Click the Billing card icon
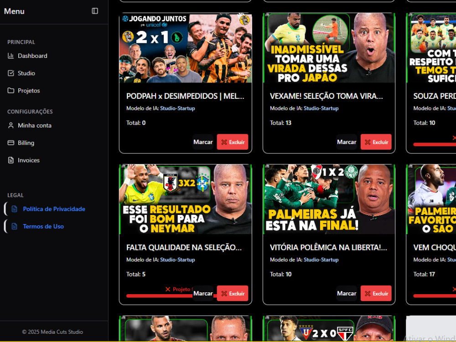456x342 pixels. coord(11,143)
